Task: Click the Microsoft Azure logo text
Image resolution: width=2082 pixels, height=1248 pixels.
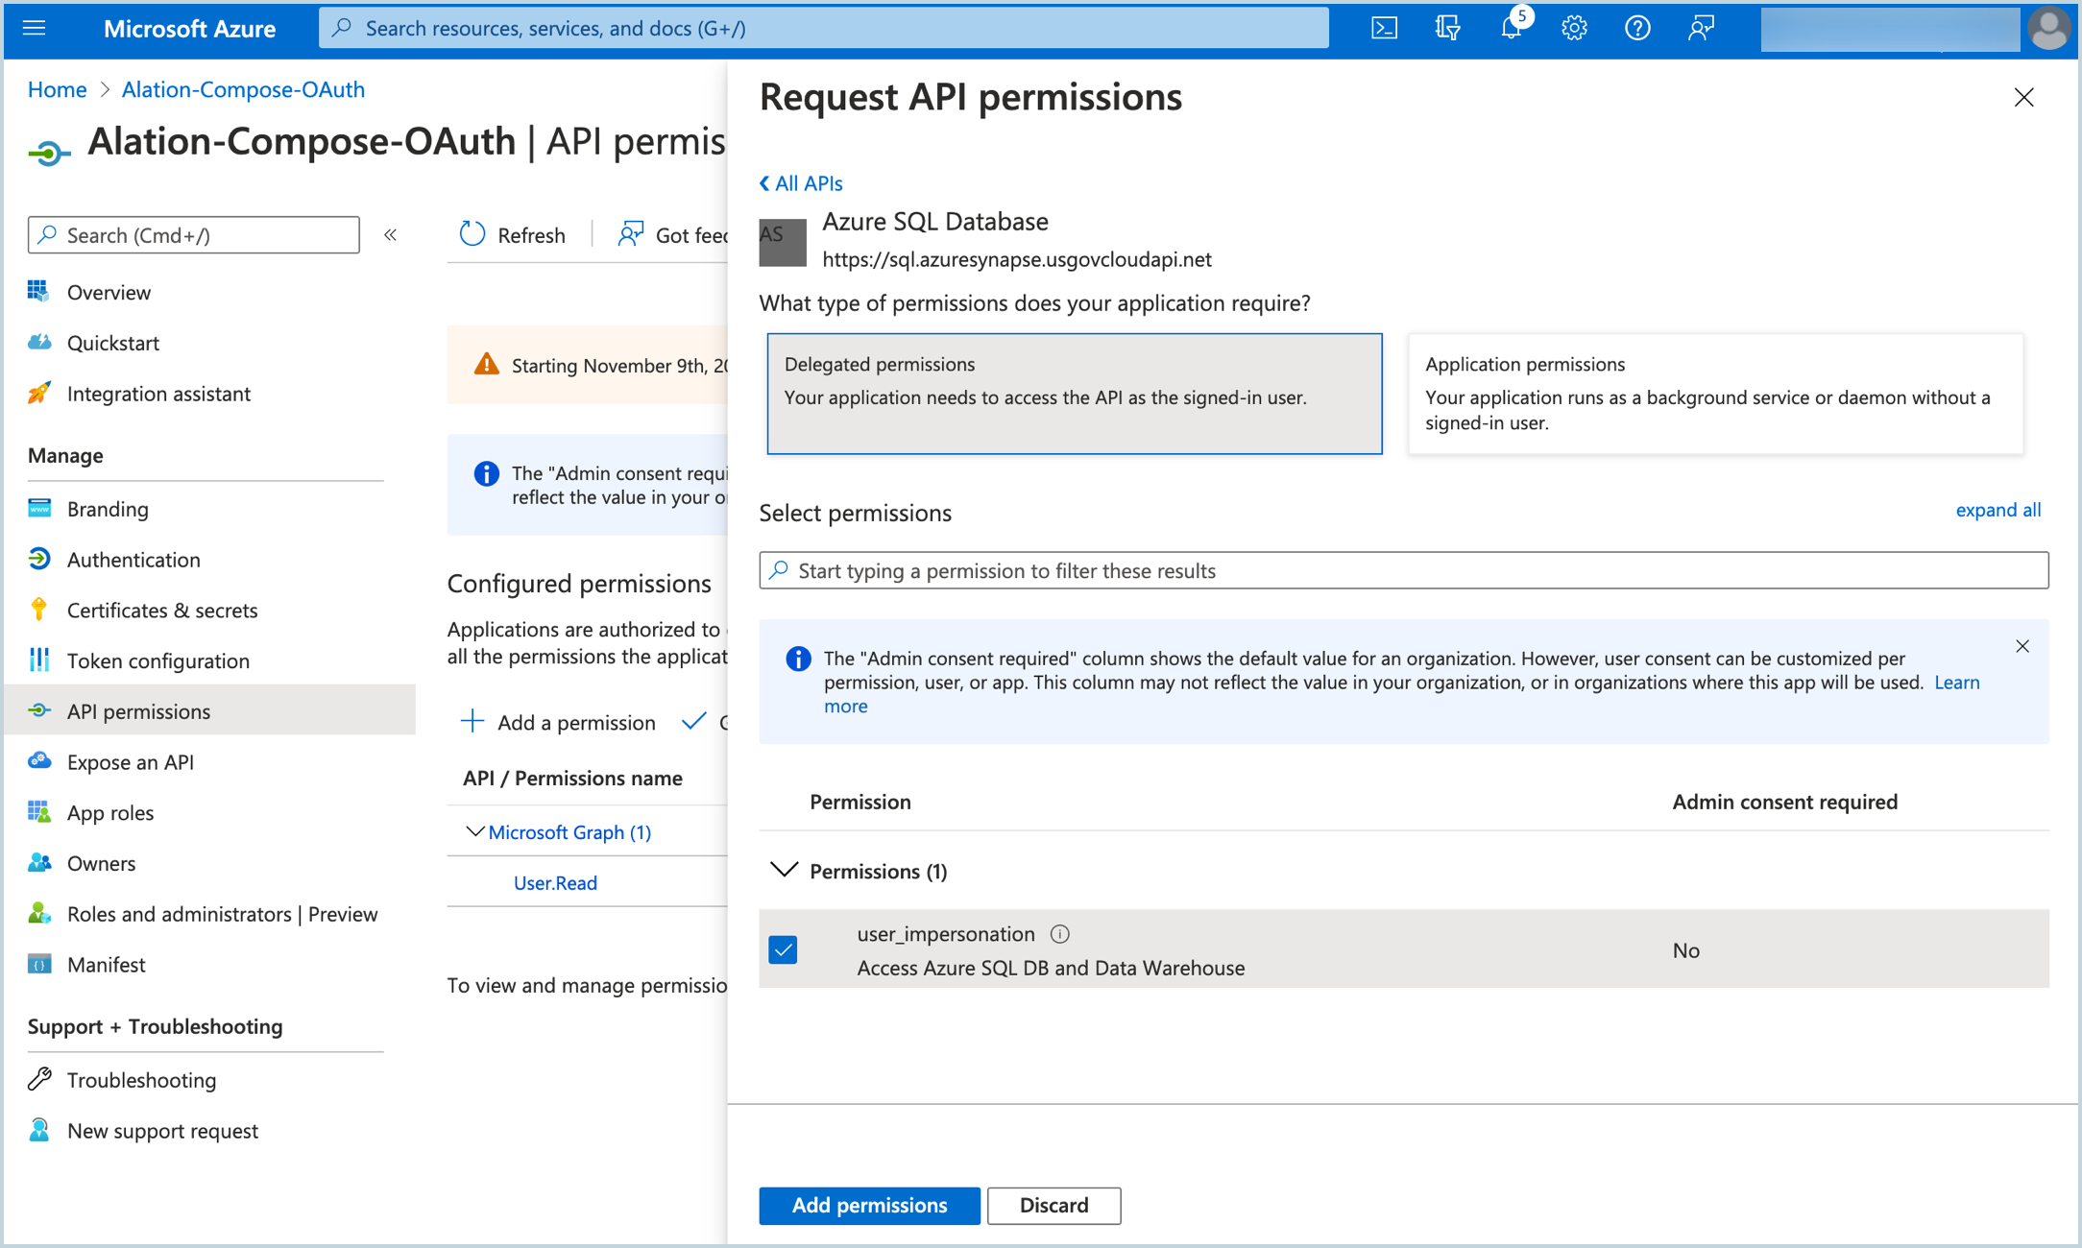Action: pos(189,28)
